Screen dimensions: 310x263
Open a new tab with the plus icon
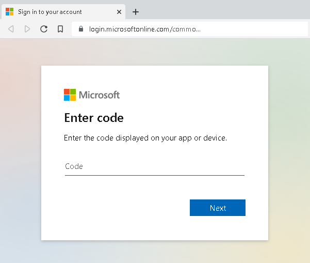point(136,12)
